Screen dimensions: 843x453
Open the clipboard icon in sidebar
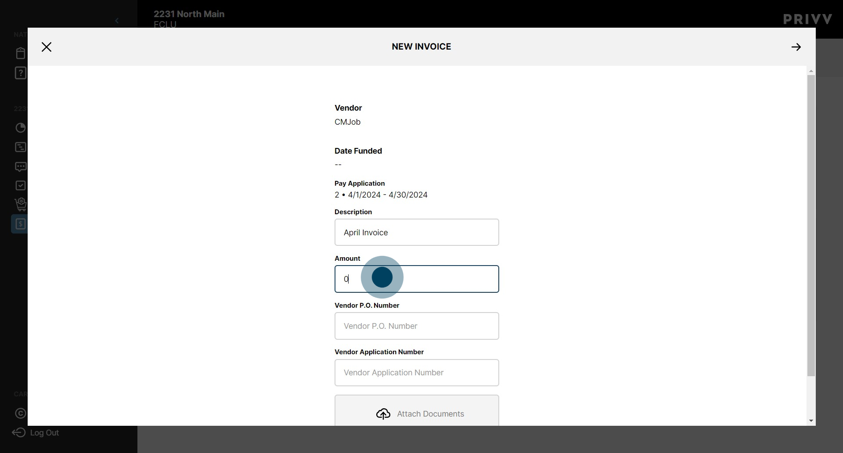[21, 53]
